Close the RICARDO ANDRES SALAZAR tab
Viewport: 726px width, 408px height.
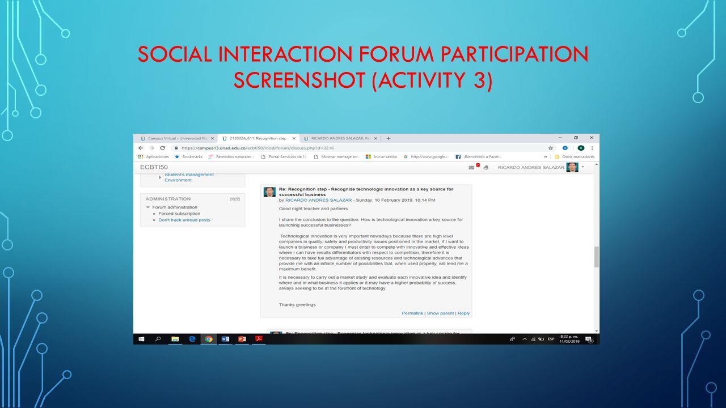[x=375, y=138]
